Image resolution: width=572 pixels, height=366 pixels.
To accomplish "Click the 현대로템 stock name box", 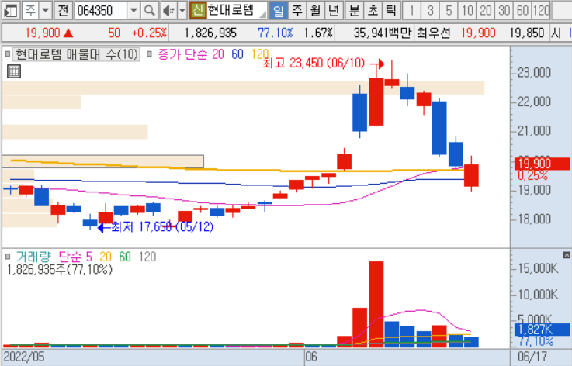I will pyautogui.click(x=237, y=10).
